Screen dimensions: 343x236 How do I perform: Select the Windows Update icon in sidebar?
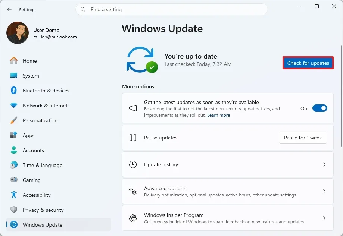(x=14, y=225)
